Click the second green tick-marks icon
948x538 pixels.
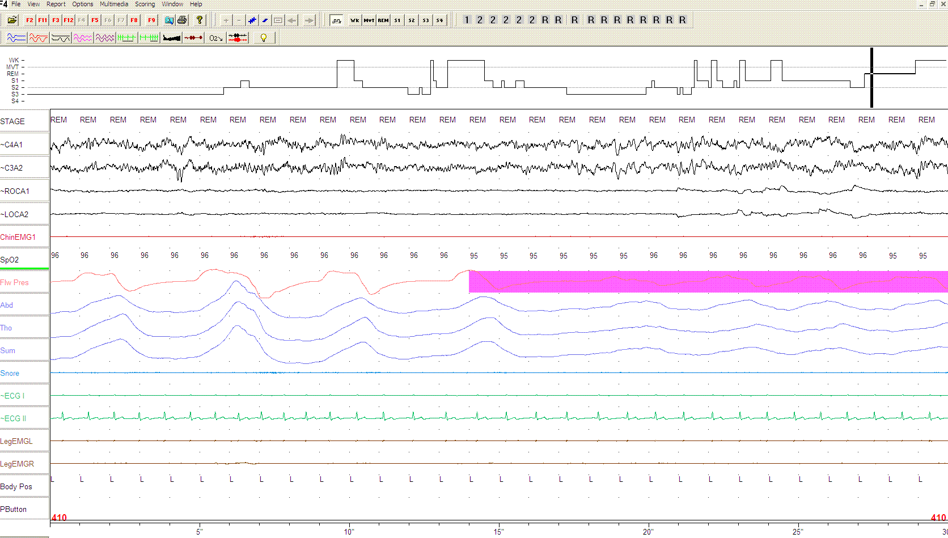pyautogui.click(x=149, y=38)
